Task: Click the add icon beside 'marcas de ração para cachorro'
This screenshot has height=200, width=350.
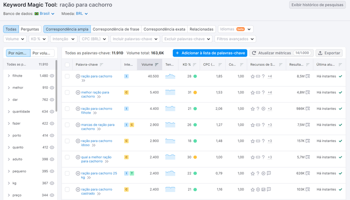Action: (x=78, y=125)
